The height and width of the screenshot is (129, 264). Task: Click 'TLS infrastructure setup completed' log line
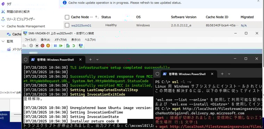click(x=97, y=67)
